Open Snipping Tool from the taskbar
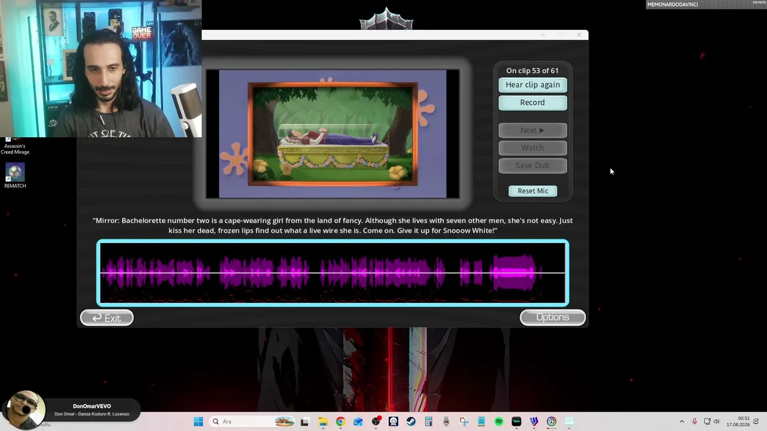This screenshot has width=767, height=431. click(464, 421)
